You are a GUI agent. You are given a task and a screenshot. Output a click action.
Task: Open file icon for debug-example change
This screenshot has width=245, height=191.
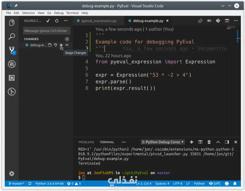click(50, 45)
